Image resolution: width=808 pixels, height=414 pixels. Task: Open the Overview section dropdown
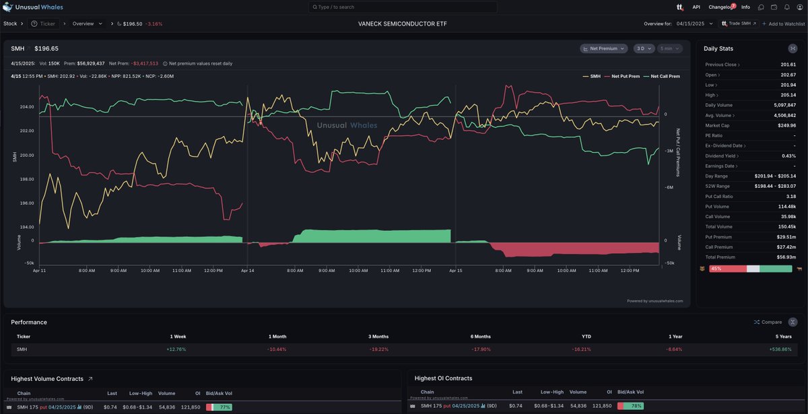tap(88, 24)
